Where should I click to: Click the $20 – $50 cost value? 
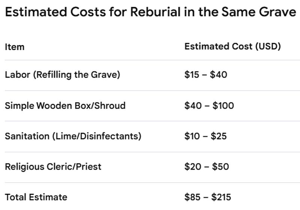tap(207, 167)
